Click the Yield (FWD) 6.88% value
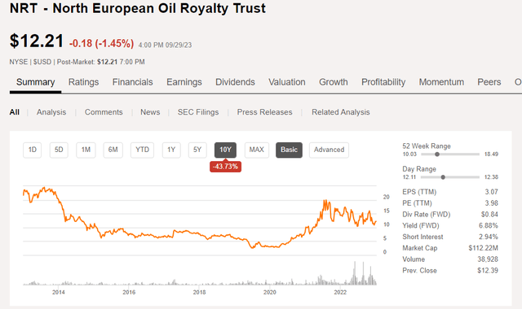This screenshot has height=309, width=522. tap(489, 226)
